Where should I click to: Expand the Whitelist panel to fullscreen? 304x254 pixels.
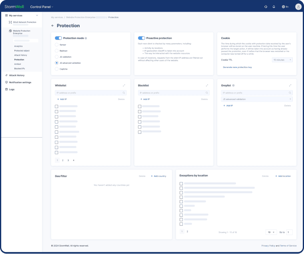click(124, 85)
